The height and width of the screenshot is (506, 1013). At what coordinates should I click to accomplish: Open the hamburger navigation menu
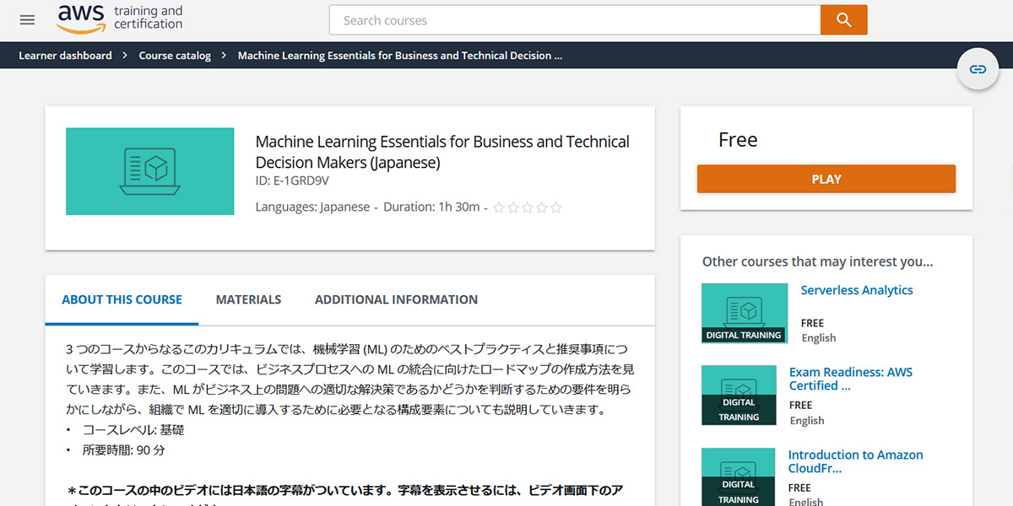(x=27, y=19)
